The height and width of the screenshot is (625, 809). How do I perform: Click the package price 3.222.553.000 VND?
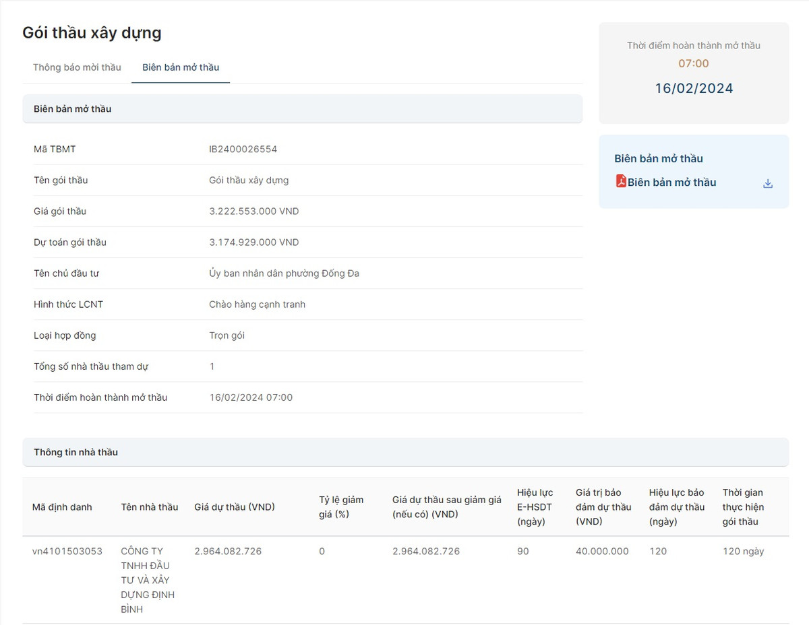253,211
